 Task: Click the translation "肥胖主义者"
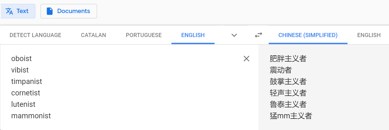288,59
